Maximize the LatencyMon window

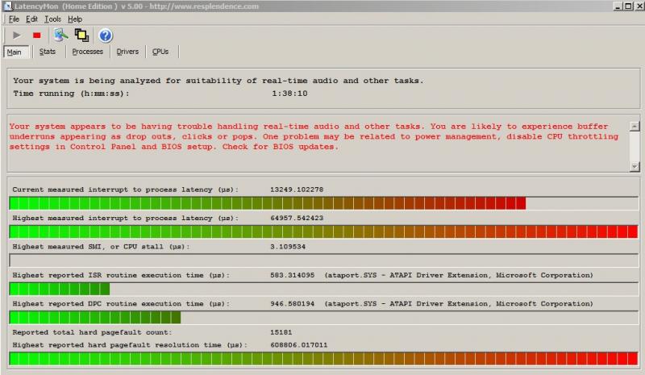(628, 6)
